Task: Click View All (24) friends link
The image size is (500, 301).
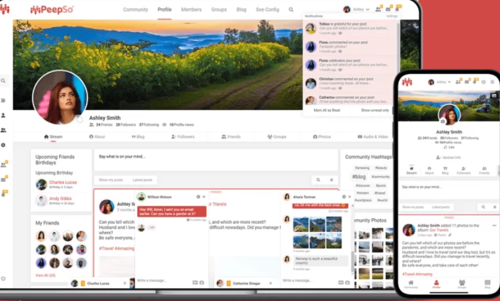Action: (45, 275)
